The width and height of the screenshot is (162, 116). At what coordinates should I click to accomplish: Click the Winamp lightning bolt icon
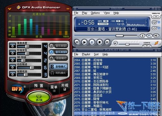pyautogui.click(x=156, y=43)
